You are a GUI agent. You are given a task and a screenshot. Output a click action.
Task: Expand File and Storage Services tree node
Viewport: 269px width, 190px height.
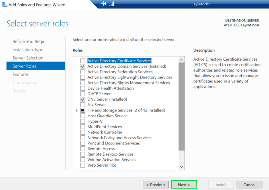77,110
